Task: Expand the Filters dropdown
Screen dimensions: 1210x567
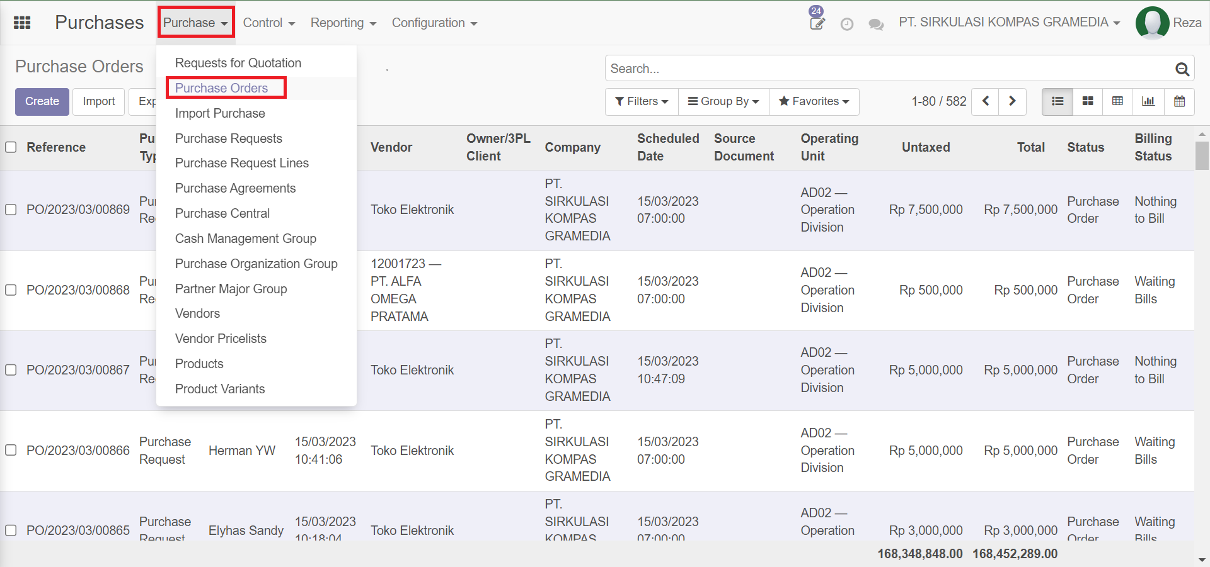Action: [x=642, y=101]
